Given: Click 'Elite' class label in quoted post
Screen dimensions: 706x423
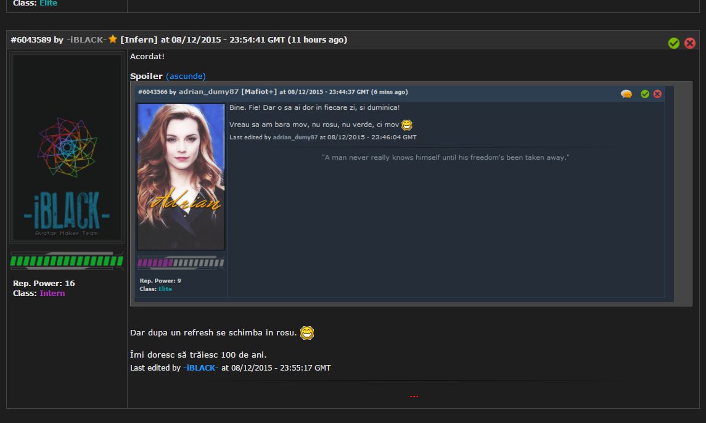Looking at the screenshot, I should [165, 289].
